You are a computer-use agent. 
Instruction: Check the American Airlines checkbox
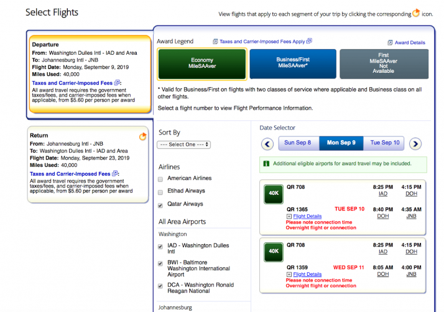tap(161, 179)
